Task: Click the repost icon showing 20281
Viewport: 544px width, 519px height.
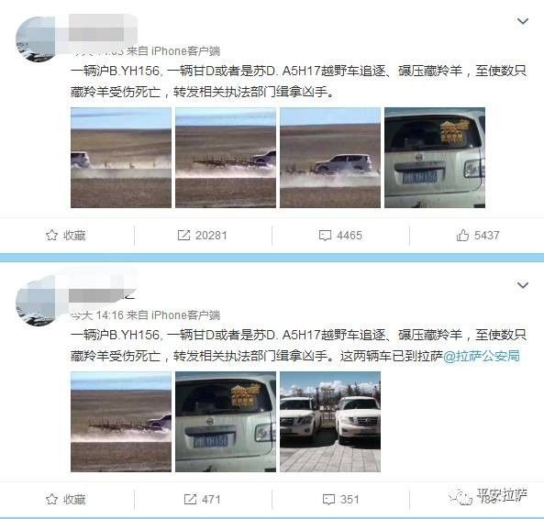Action: pyautogui.click(x=183, y=236)
